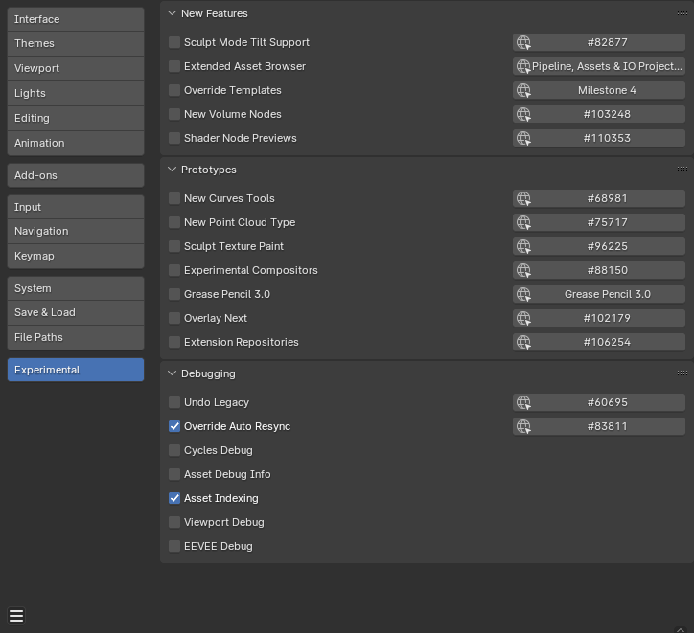This screenshot has height=633, width=694.
Task: Click globe icon for New Curves Tools
Action: tap(523, 198)
